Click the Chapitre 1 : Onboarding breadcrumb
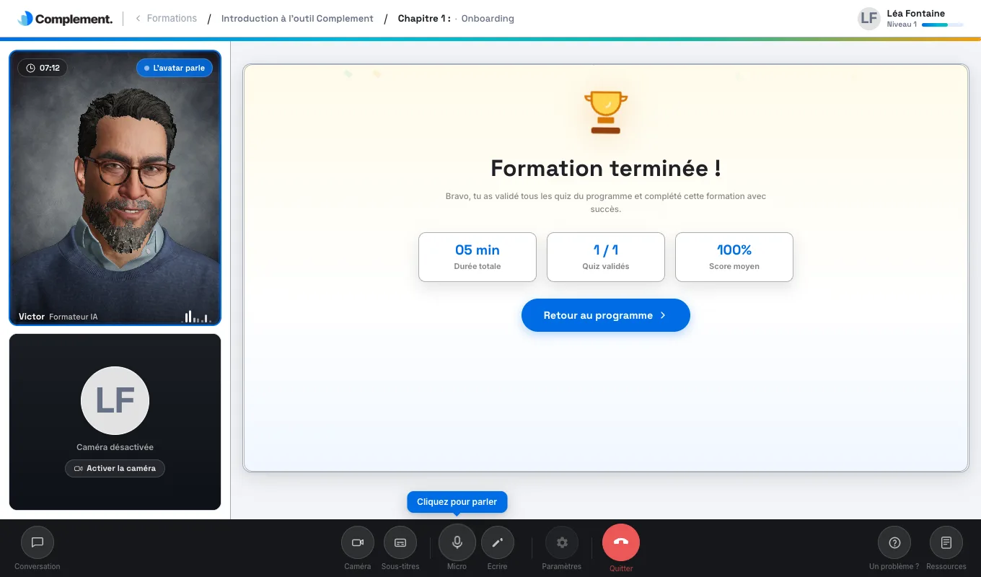This screenshot has width=981, height=577. [456, 18]
